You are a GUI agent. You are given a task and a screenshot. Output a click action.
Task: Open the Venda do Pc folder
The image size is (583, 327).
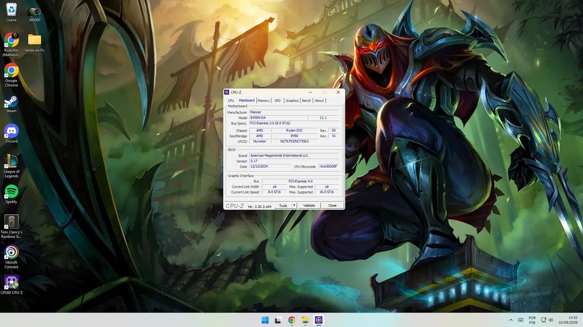[34, 42]
